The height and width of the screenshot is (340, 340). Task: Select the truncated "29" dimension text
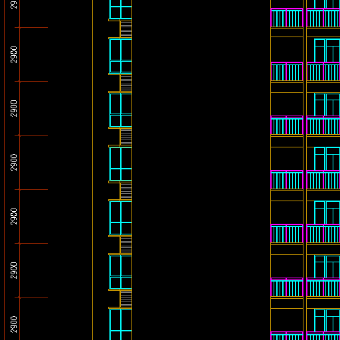[x=14, y=5]
